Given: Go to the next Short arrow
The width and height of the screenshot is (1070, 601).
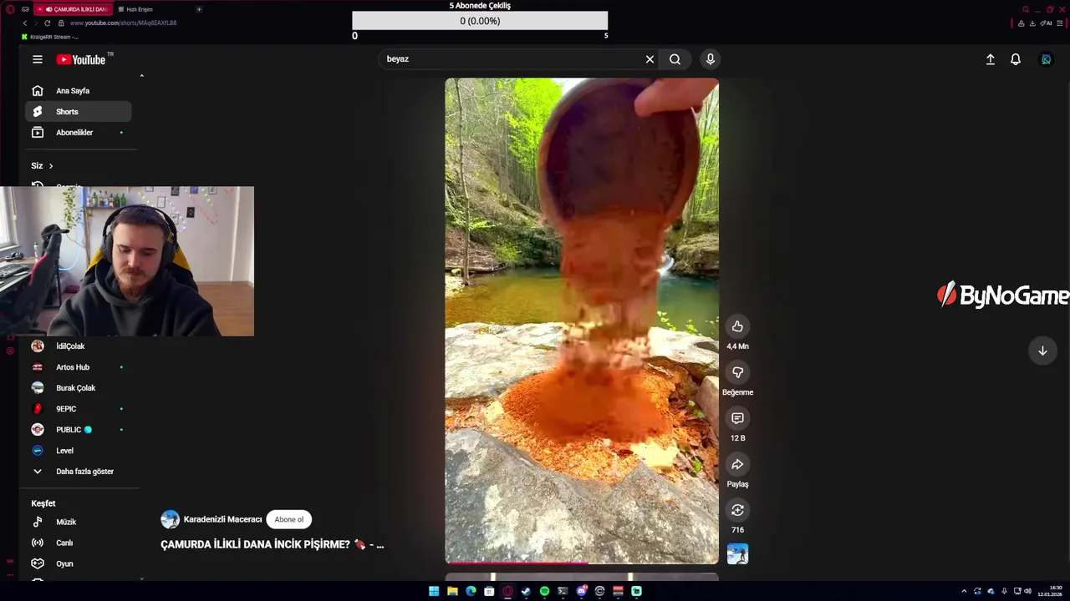Looking at the screenshot, I should click(x=1042, y=351).
